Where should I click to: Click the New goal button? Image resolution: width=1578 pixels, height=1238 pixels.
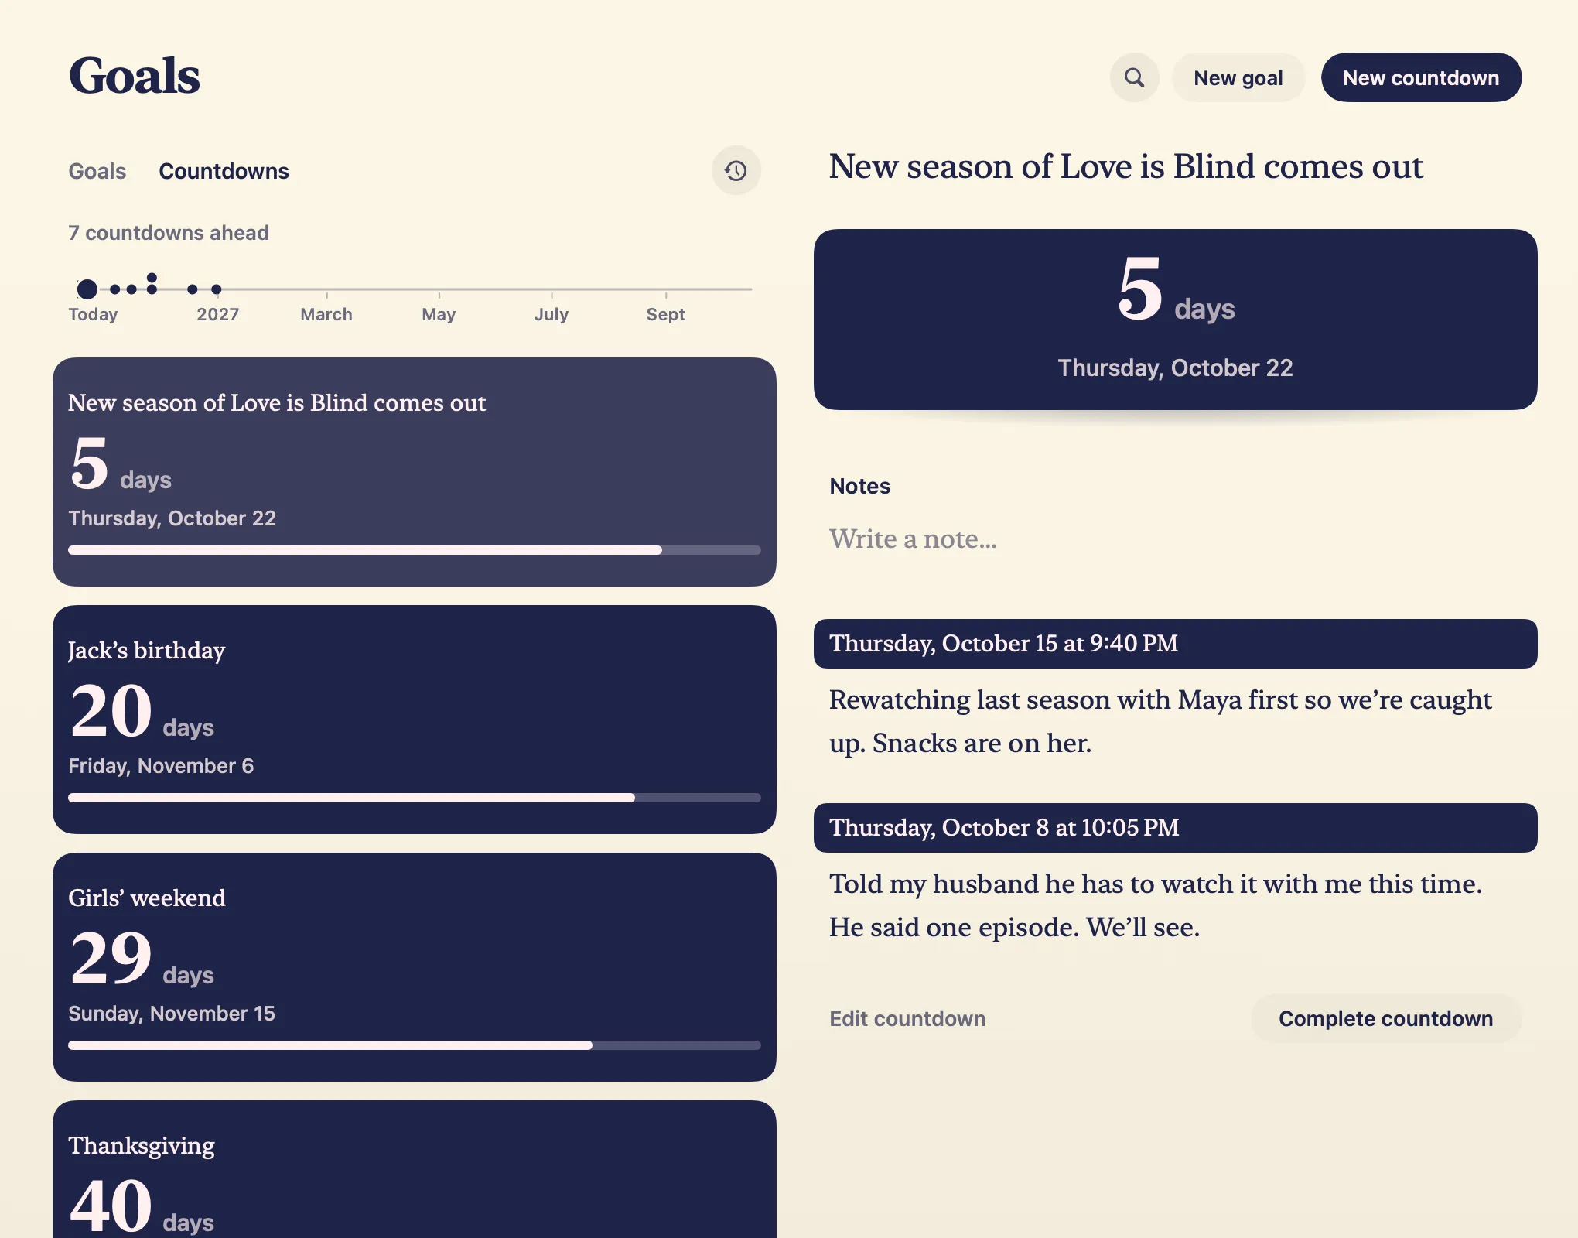(1238, 77)
